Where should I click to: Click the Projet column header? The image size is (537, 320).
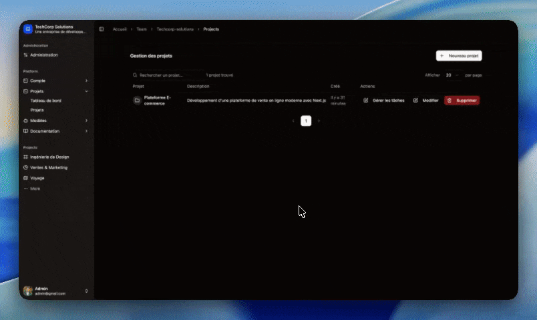click(138, 87)
